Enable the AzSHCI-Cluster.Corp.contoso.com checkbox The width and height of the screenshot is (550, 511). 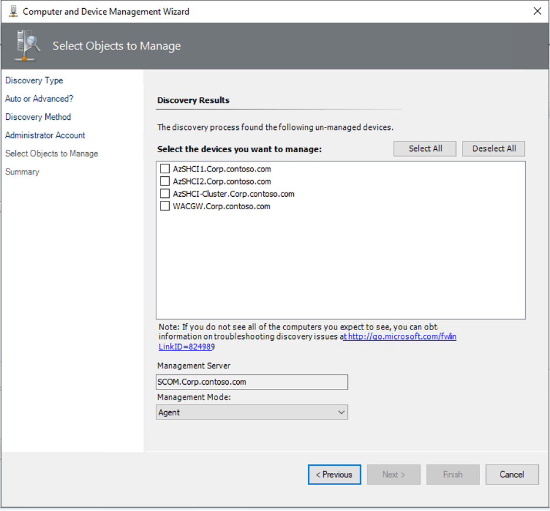click(x=165, y=194)
